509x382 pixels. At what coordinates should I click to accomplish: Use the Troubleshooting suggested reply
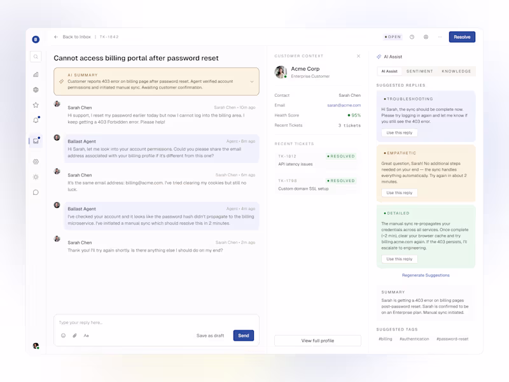coord(400,132)
